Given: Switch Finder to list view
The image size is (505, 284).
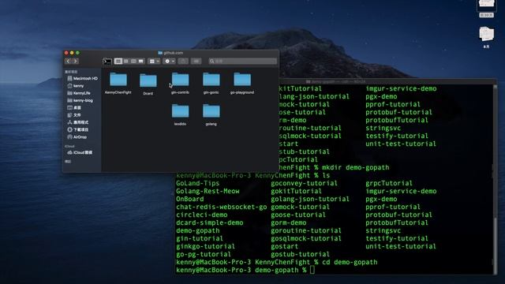Looking at the screenshot, I should (x=126, y=62).
